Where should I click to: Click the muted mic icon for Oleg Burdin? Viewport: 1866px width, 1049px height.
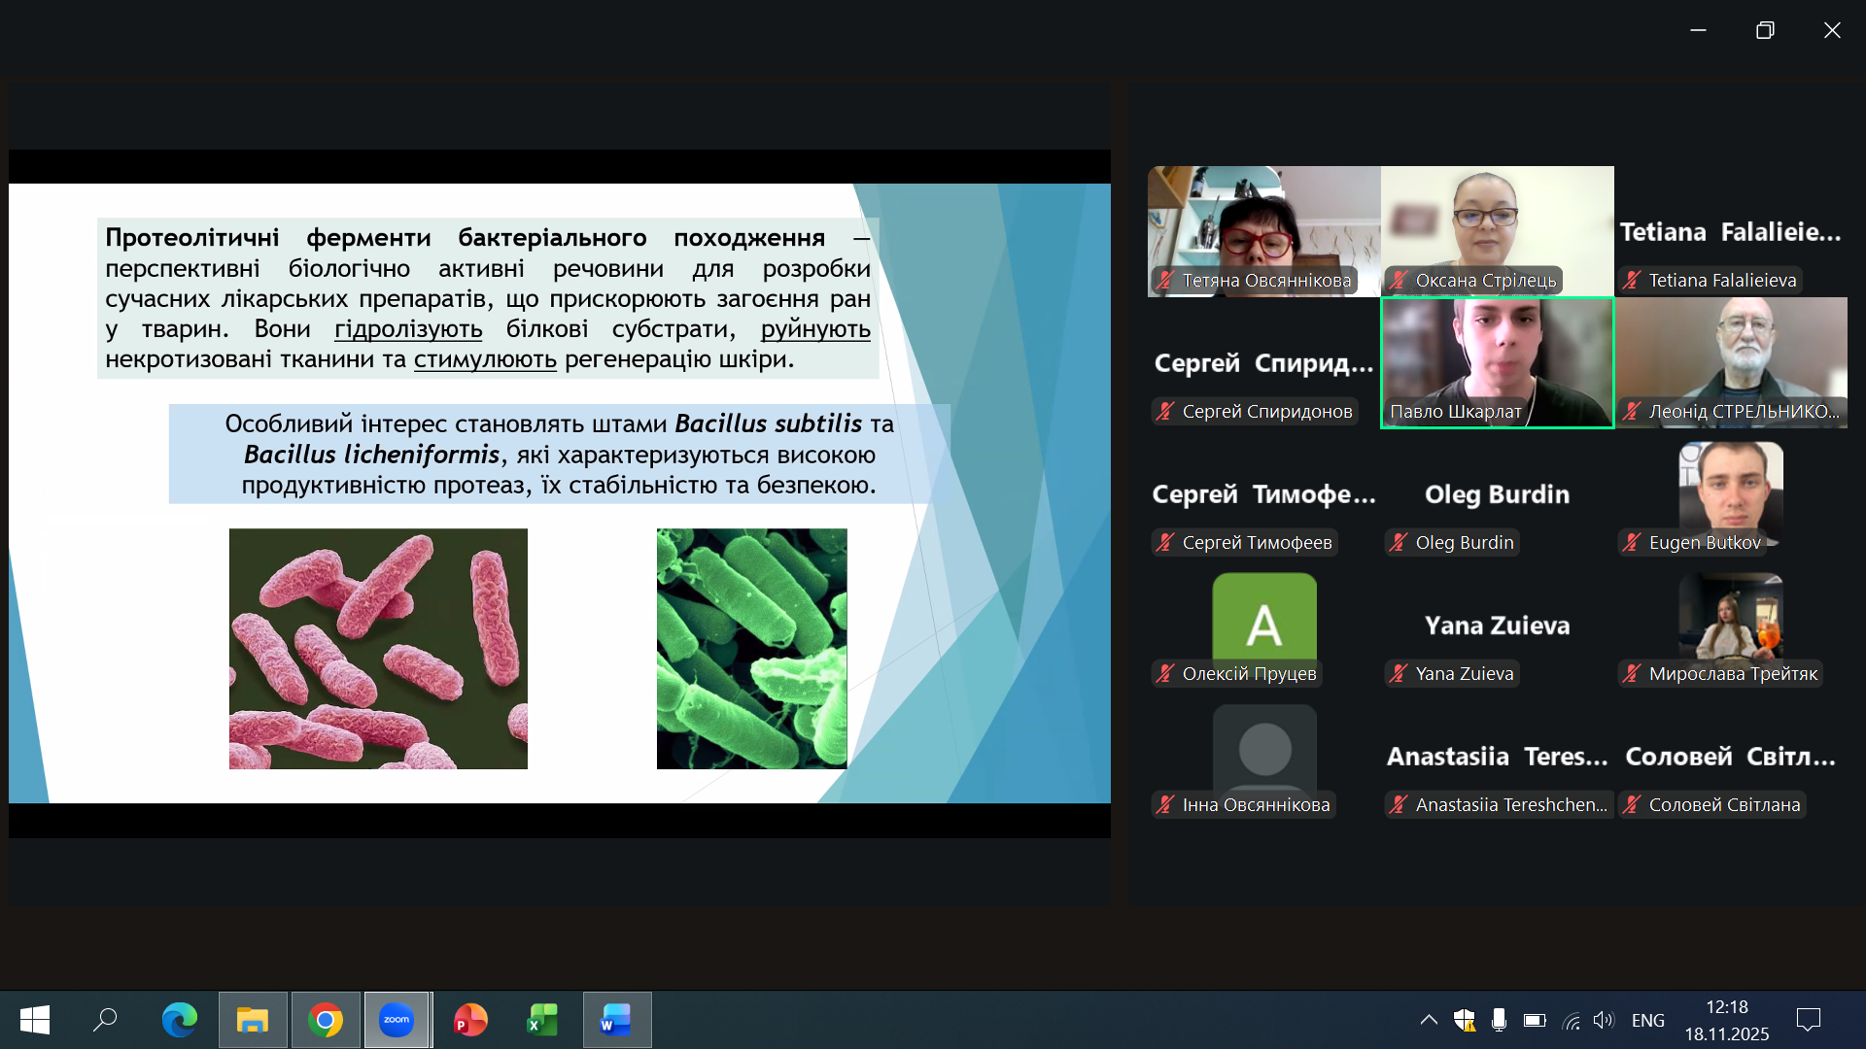tap(1399, 543)
